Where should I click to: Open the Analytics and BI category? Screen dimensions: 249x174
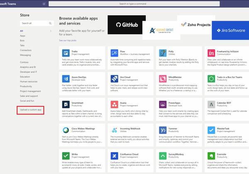(x=28, y=67)
